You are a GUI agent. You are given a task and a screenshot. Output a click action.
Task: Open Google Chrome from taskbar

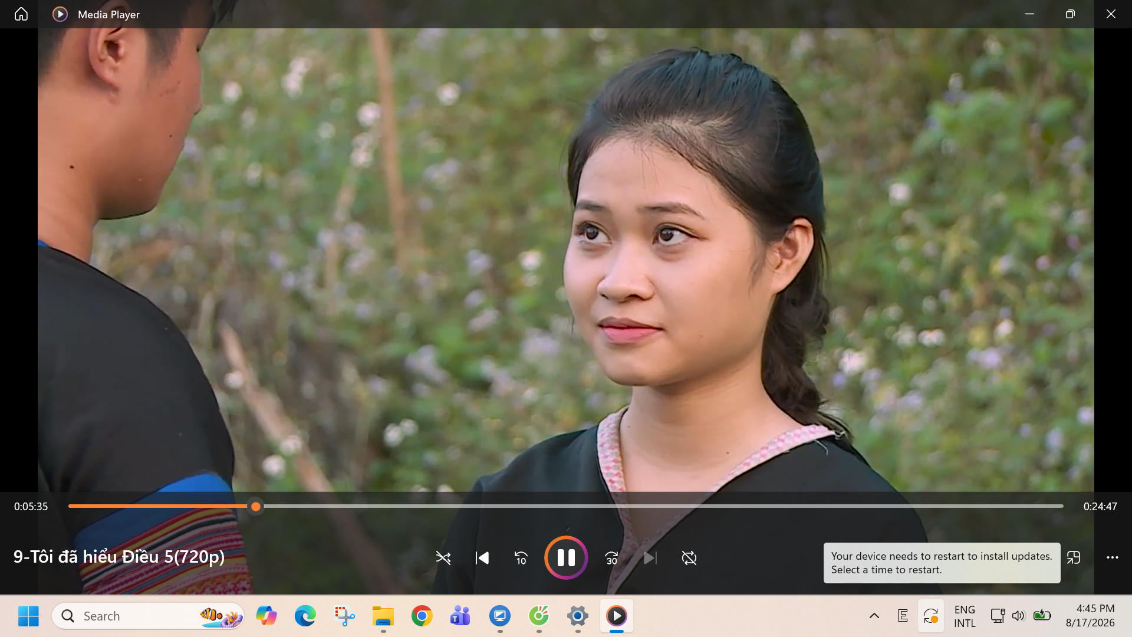coord(422,616)
